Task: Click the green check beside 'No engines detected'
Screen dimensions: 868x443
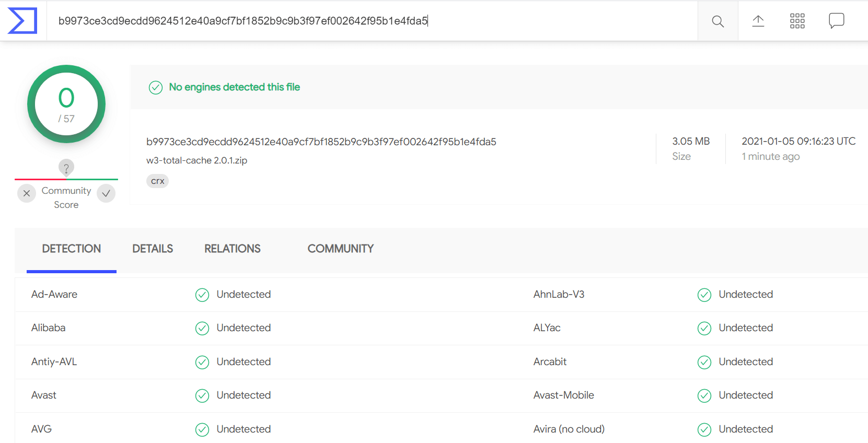Action: 156,87
